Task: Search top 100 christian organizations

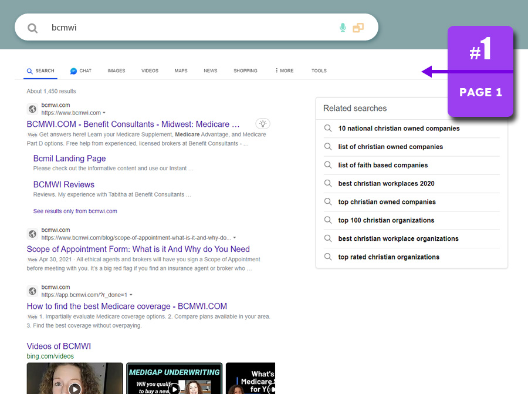Action: 386,220
